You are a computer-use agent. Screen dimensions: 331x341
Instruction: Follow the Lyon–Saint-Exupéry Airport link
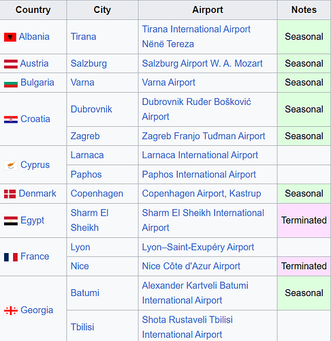(198, 247)
